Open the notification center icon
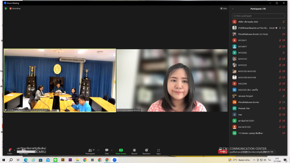The height and width of the screenshot is (163, 290). tap(286, 160)
